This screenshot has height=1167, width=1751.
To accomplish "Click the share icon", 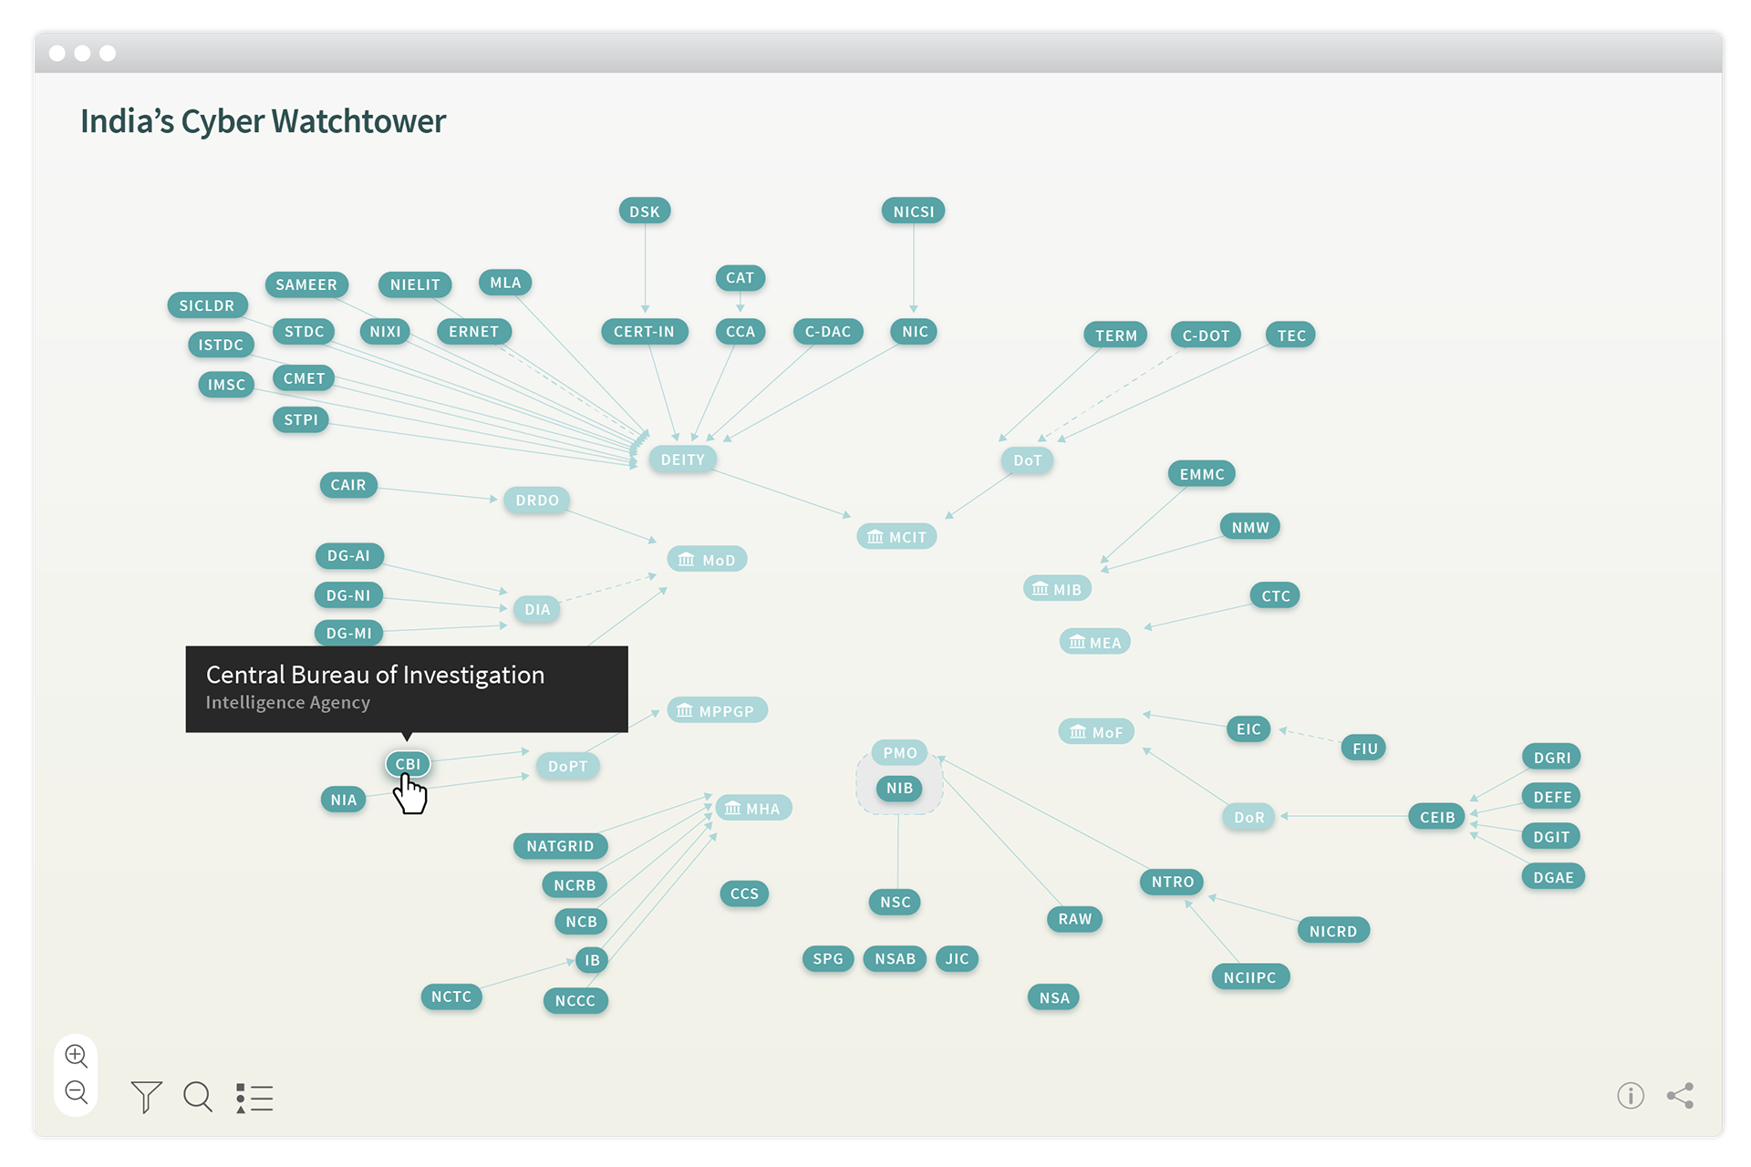I will (1681, 1095).
